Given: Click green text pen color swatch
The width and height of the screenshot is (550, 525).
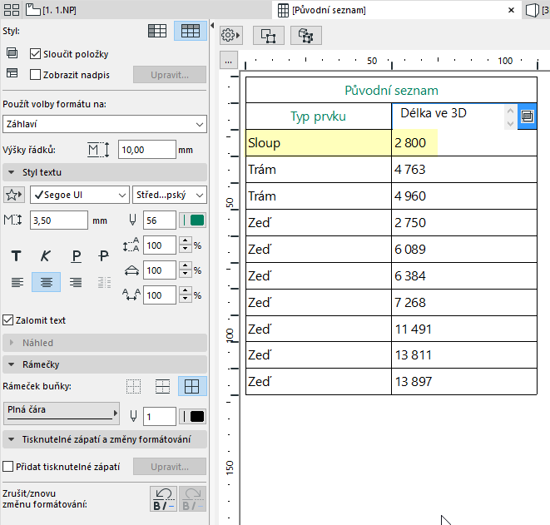Looking at the screenshot, I should click(197, 220).
